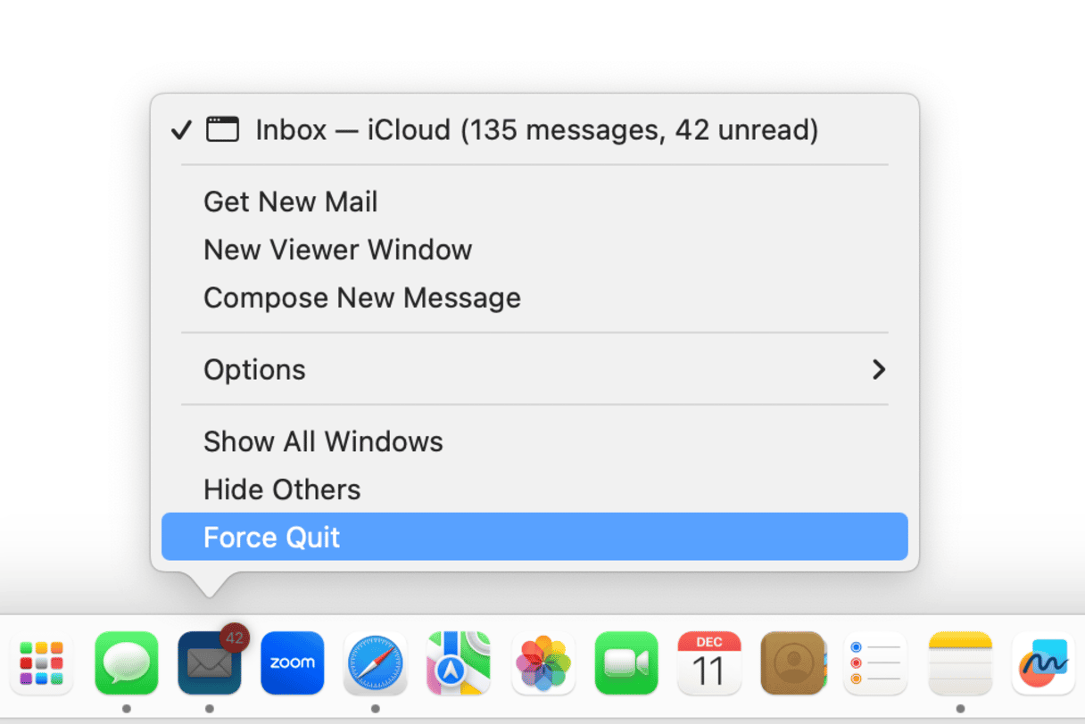The height and width of the screenshot is (724, 1085).
Task: Open Maps app in the dock
Action: point(460,663)
